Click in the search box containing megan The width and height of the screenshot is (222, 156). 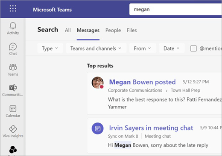(175, 9)
